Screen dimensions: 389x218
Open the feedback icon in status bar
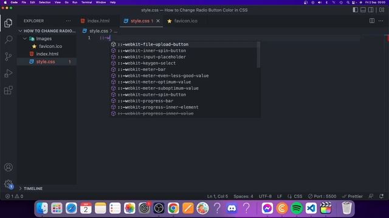[371, 196]
